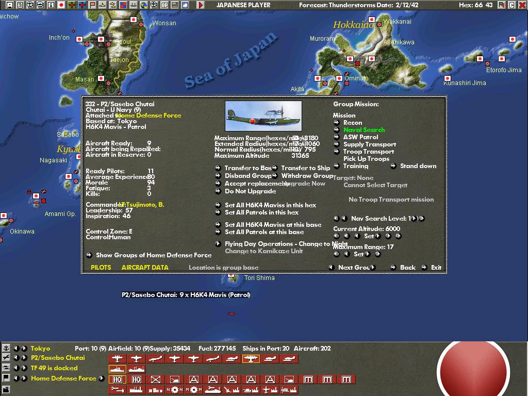
Task: Click the factory icon at bottom-left corner
Action: [x=6, y=390]
